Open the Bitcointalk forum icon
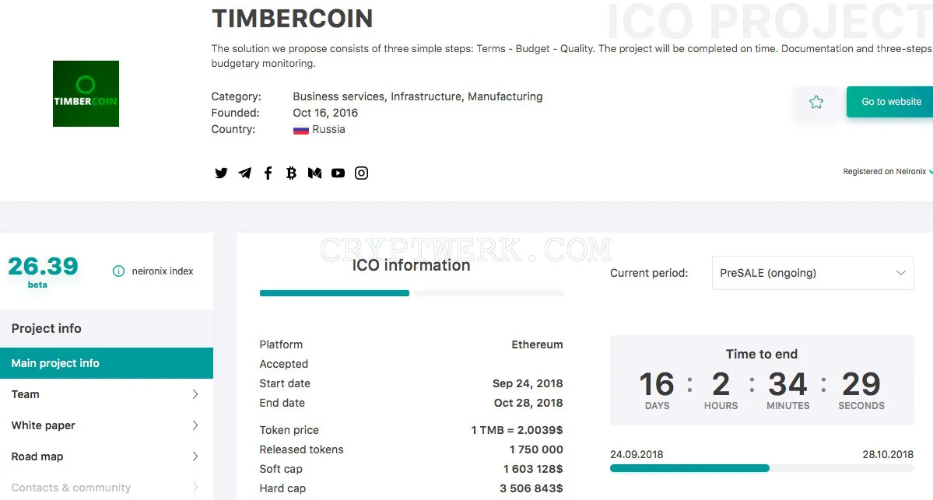The width and height of the screenshot is (933, 500). coord(291,173)
